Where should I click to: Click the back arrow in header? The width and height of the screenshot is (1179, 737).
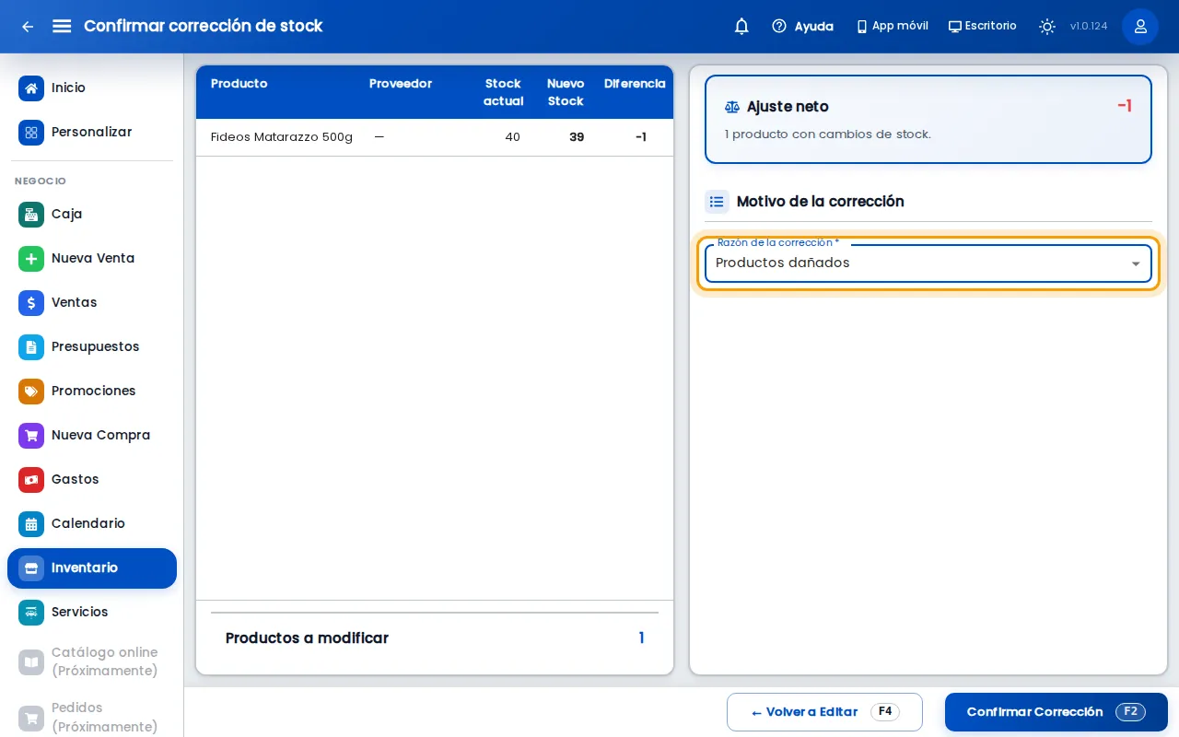pos(28,27)
